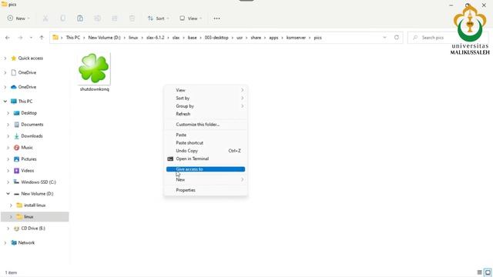Select the shutdownkonq clover image file
Screen dimensions: 493x277
pos(94,72)
